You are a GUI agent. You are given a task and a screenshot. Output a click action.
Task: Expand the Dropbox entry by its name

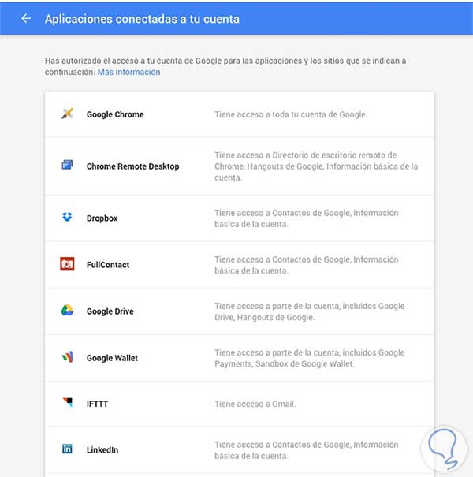(x=102, y=218)
